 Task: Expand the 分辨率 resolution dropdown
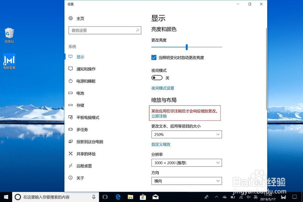point(186,163)
